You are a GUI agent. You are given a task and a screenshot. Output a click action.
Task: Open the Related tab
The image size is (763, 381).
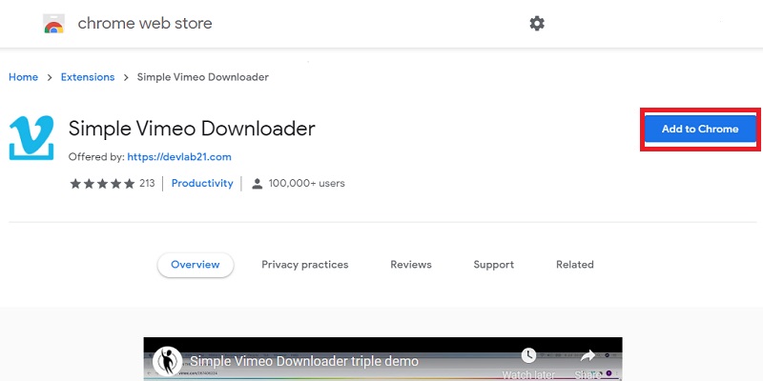(575, 265)
